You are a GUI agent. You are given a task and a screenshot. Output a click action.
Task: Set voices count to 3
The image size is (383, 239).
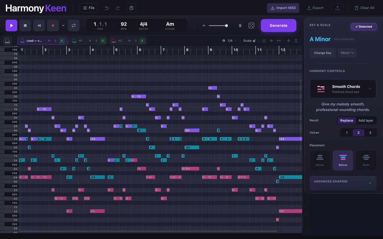pos(370,133)
